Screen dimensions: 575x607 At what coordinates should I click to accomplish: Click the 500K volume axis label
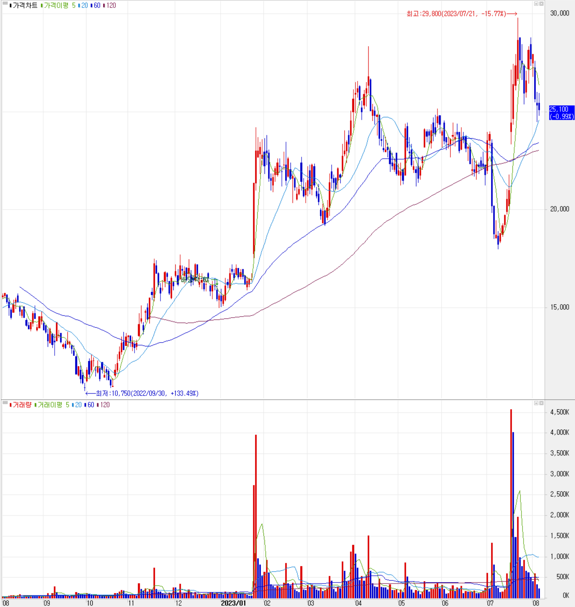[x=563, y=577]
